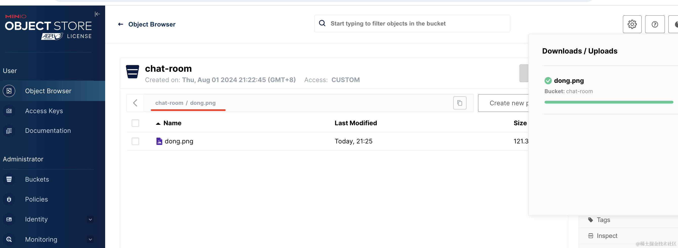Copy the chat-room/dong.png path

(x=459, y=103)
